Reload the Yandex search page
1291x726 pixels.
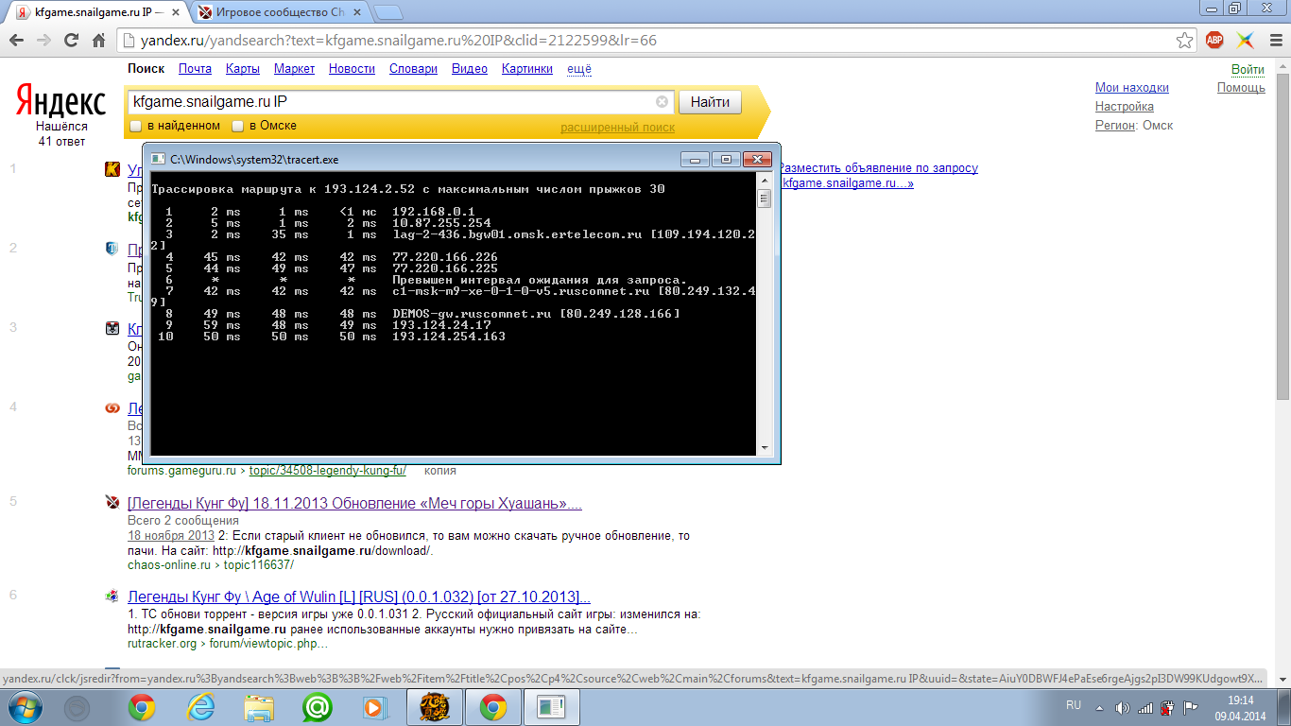(x=71, y=41)
